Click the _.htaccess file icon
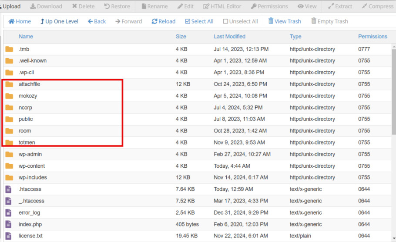 [8, 201]
